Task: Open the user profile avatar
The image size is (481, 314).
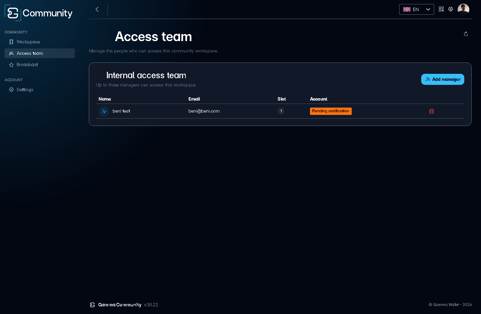Action: tap(463, 9)
